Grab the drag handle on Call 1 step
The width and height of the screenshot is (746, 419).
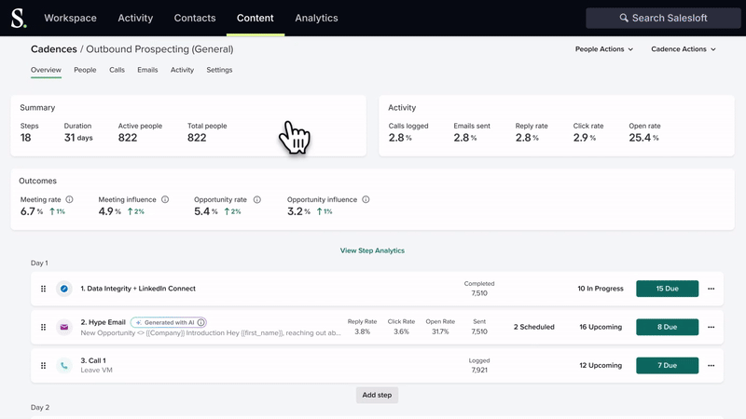point(43,365)
